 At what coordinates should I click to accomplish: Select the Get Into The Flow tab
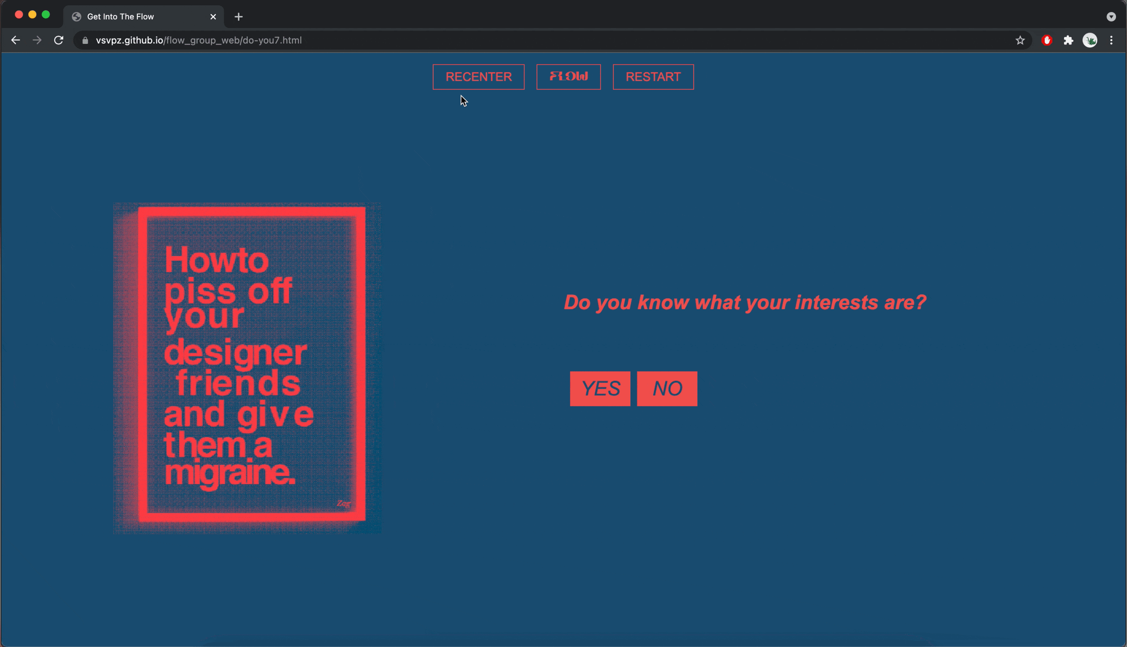point(133,17)
